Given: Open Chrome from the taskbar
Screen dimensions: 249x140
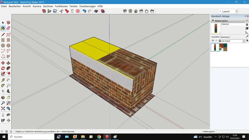Looking at the screenshot, I should coord(99,137).
